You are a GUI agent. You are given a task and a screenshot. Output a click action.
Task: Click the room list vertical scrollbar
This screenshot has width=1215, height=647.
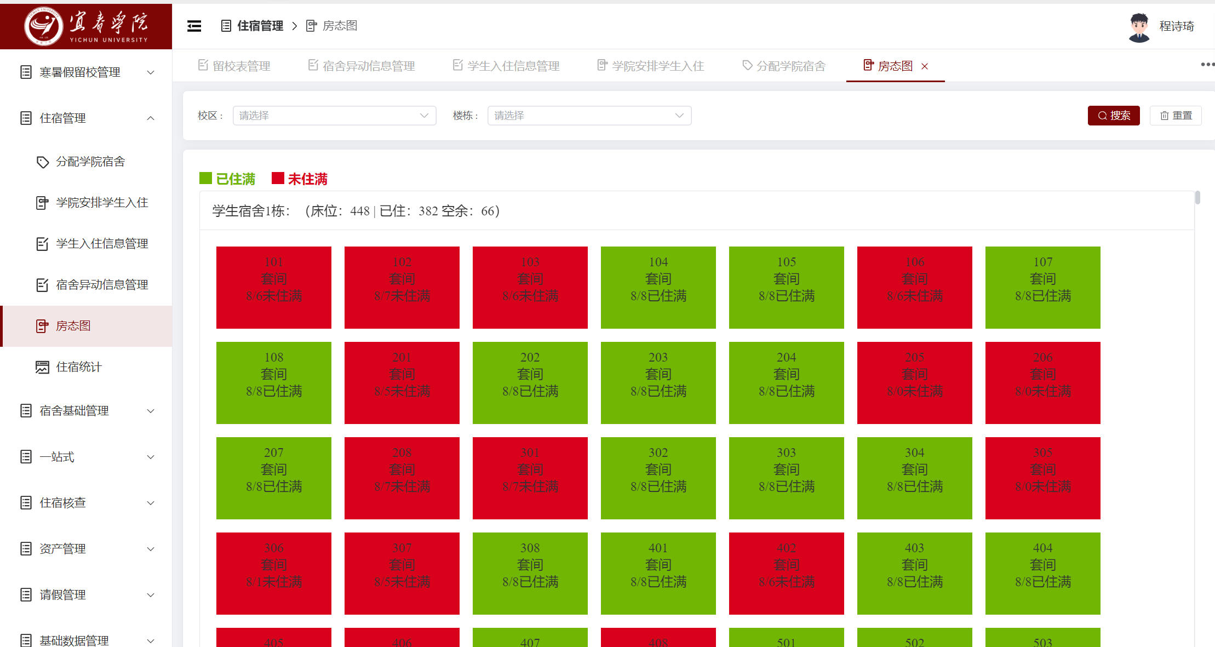1197,198
